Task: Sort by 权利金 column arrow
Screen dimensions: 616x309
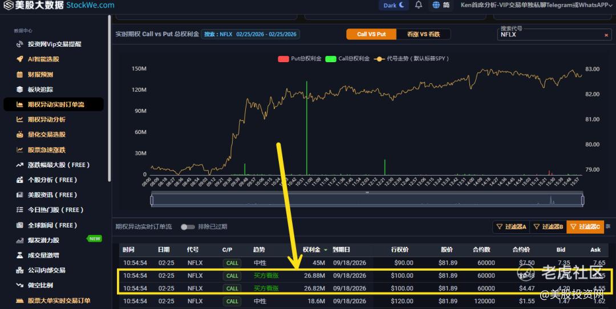Action: click(326, 250)
